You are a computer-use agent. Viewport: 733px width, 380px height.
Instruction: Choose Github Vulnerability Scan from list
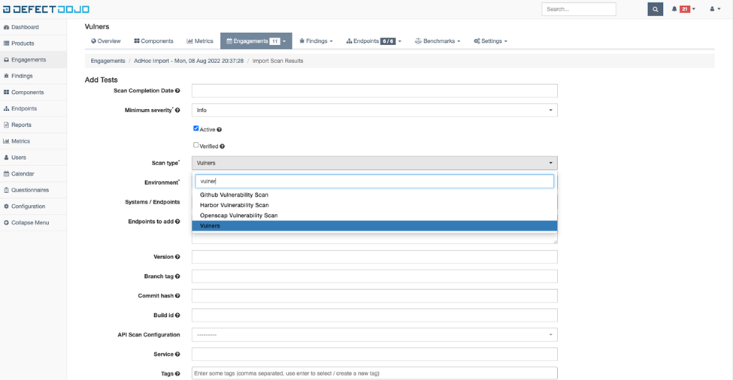pos(234,195)
